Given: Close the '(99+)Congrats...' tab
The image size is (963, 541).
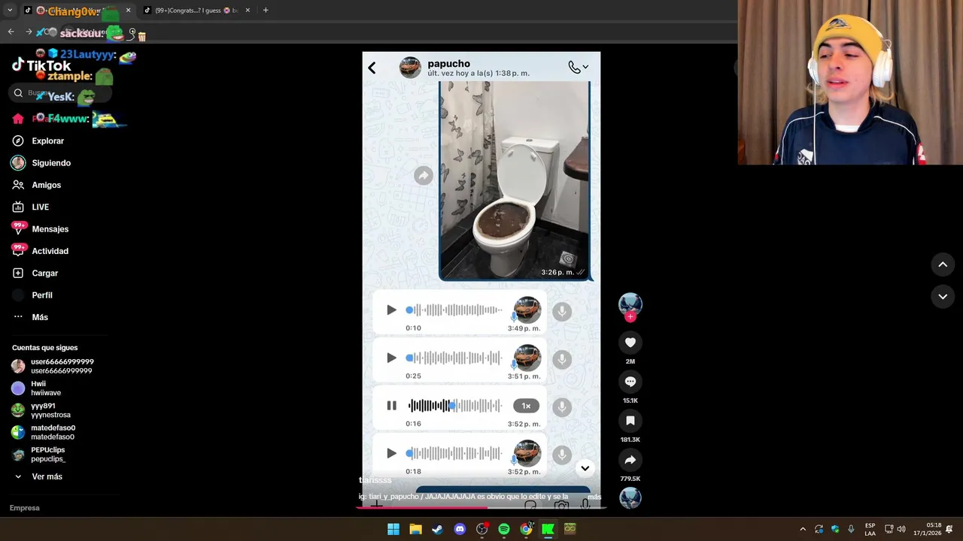Looking at the screenshot, I should click(x=248, y=11).
